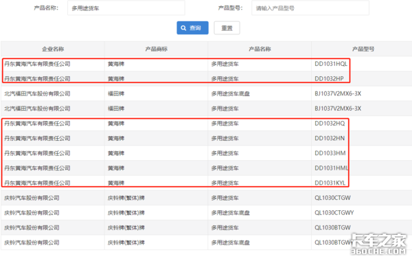
Task: Click 多用途货车底盘 in QL1030CTGWY row
Action: click(231, 213)
